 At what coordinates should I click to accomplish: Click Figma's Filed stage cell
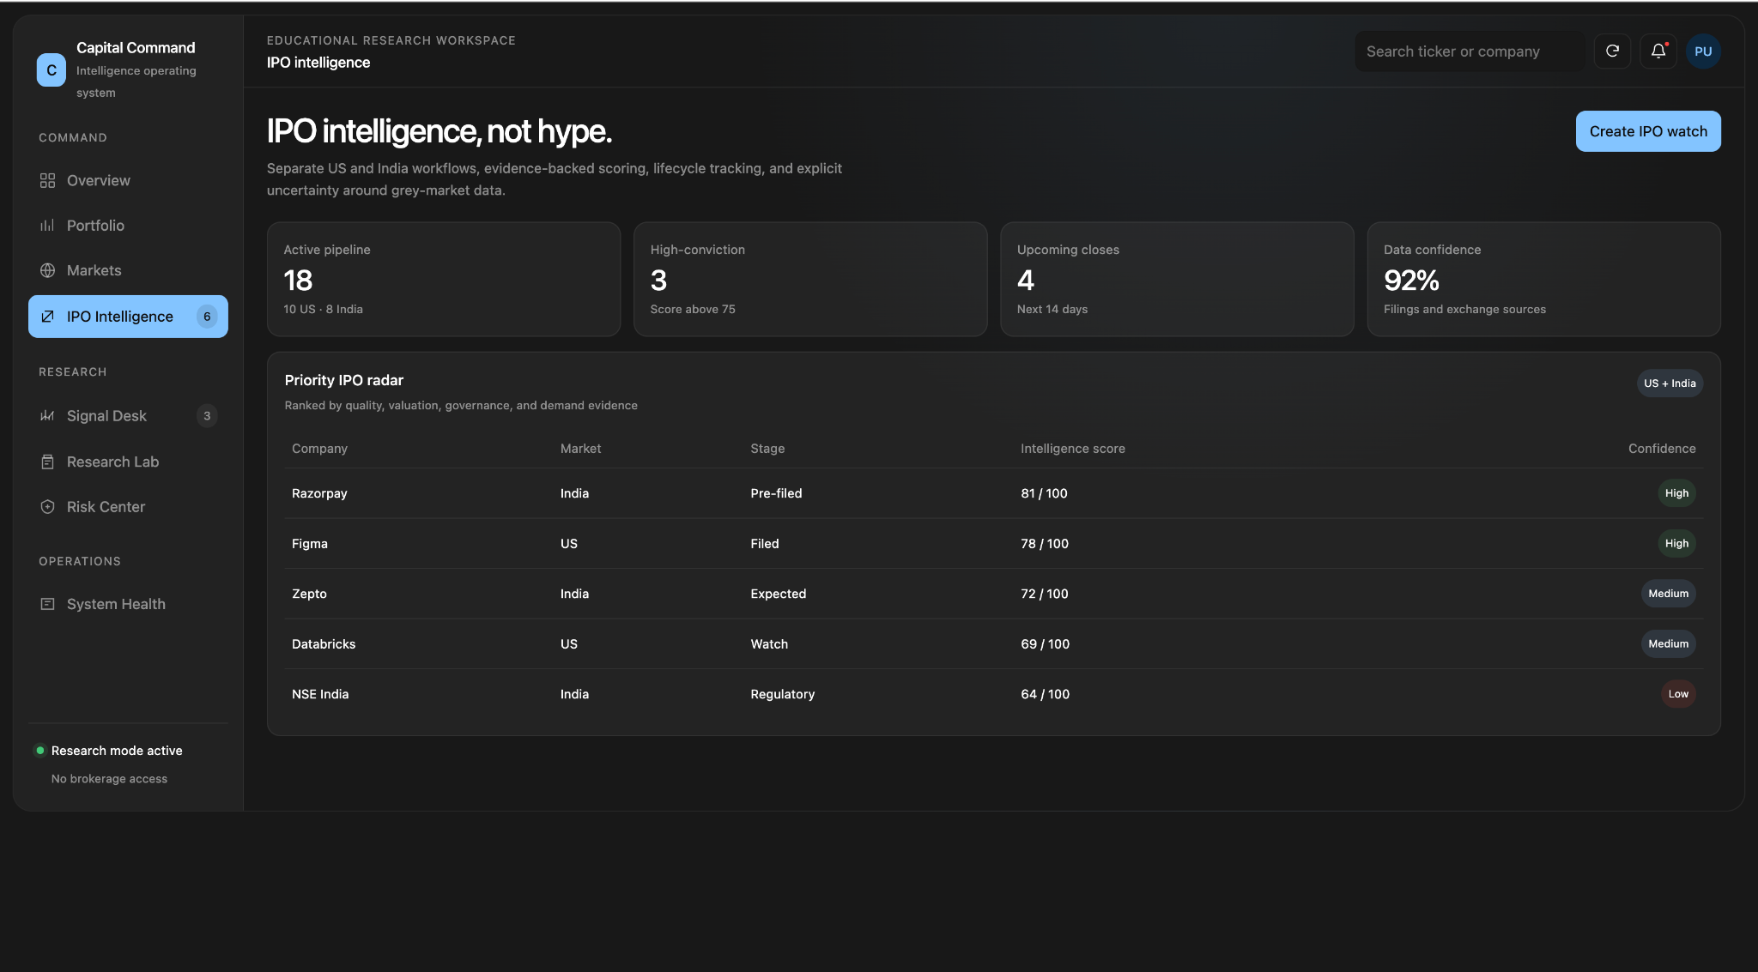point(765,544)
